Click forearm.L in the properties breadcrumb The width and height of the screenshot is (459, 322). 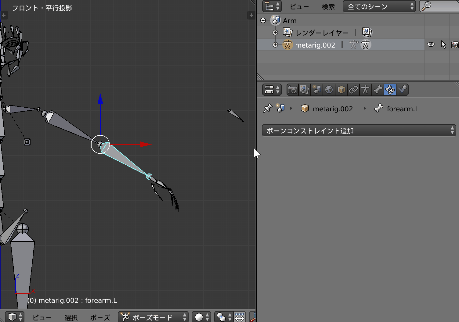tap(403, 109)
